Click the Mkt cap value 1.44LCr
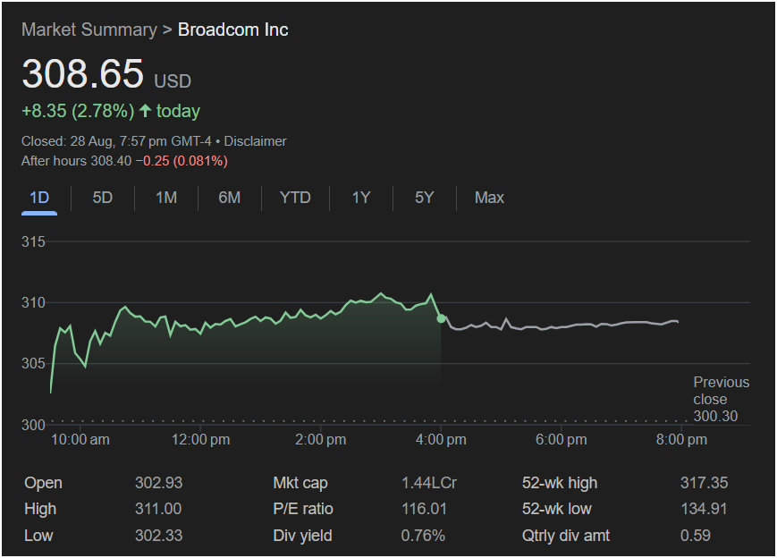This screenshot has width=777, height=558. (429, 483)
